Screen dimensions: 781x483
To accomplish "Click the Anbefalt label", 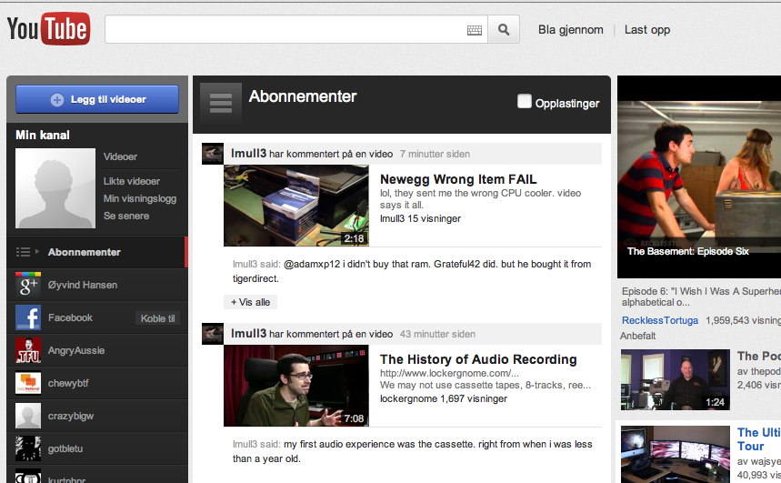I will click(638, 336).
